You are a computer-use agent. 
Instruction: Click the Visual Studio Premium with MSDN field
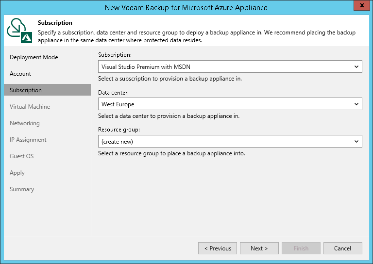coord(230,67)
